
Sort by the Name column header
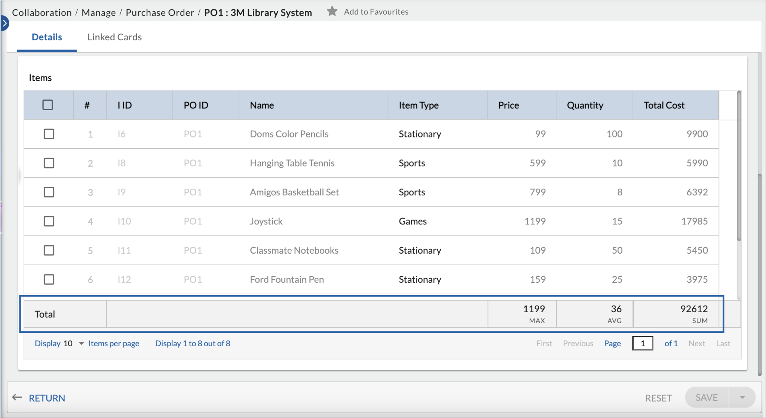tap(313, 105)
